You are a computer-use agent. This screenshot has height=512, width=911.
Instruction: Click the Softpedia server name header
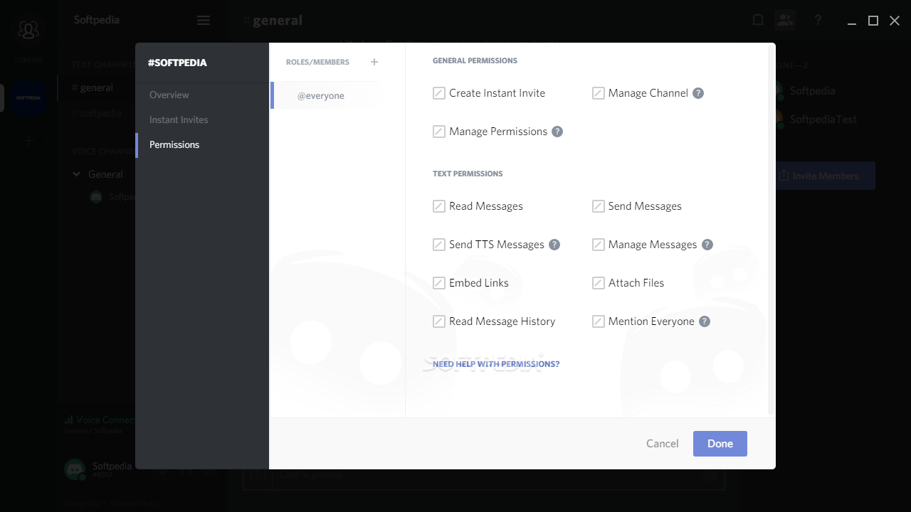97,20
